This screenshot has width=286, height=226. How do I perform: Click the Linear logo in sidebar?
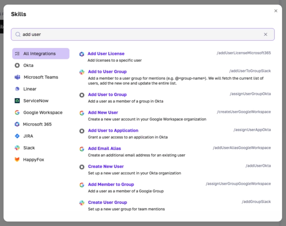17,89
